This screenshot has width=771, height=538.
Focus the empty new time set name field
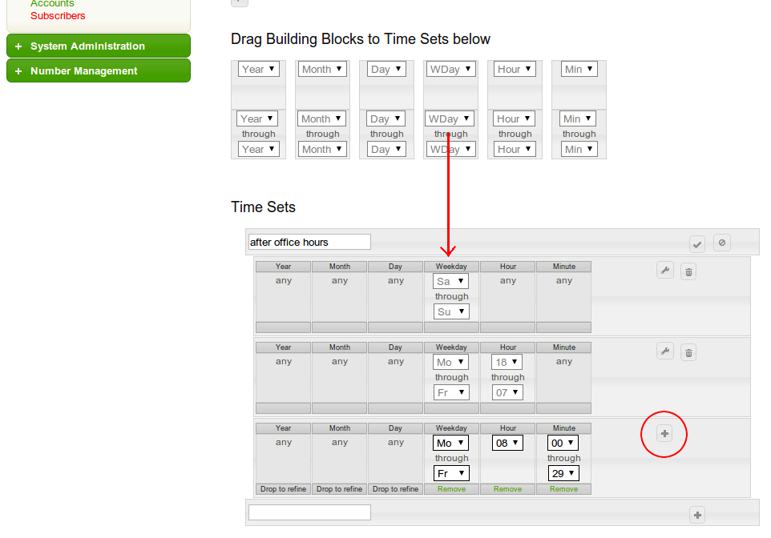(310, 512)
